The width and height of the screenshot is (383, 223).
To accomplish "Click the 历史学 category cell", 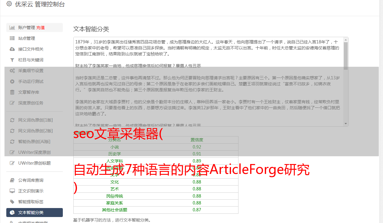I will pyautogui.click(x=115, y=154).
